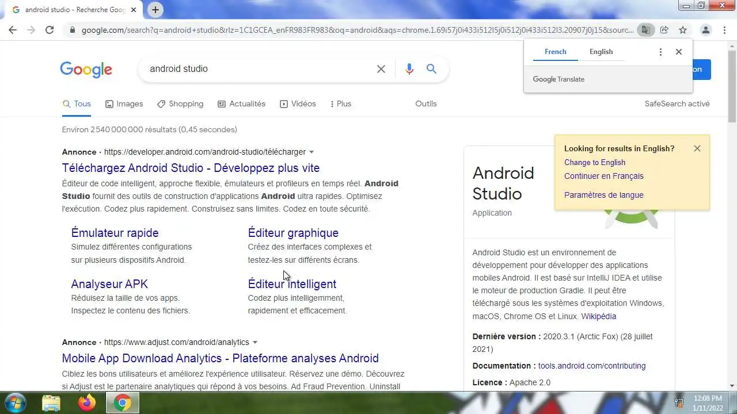Open Translate popup options menu
Image resolution: width=737 pixels, height=414 pixels.
point(660,52)
